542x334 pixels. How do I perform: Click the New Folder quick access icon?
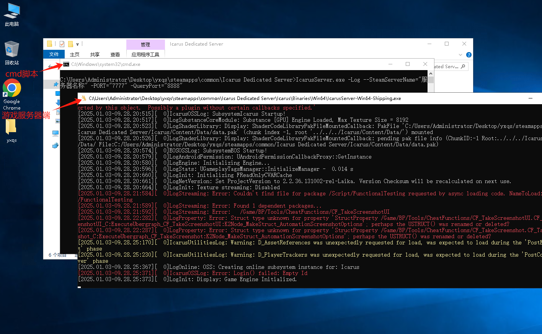[x=70, y=44]
